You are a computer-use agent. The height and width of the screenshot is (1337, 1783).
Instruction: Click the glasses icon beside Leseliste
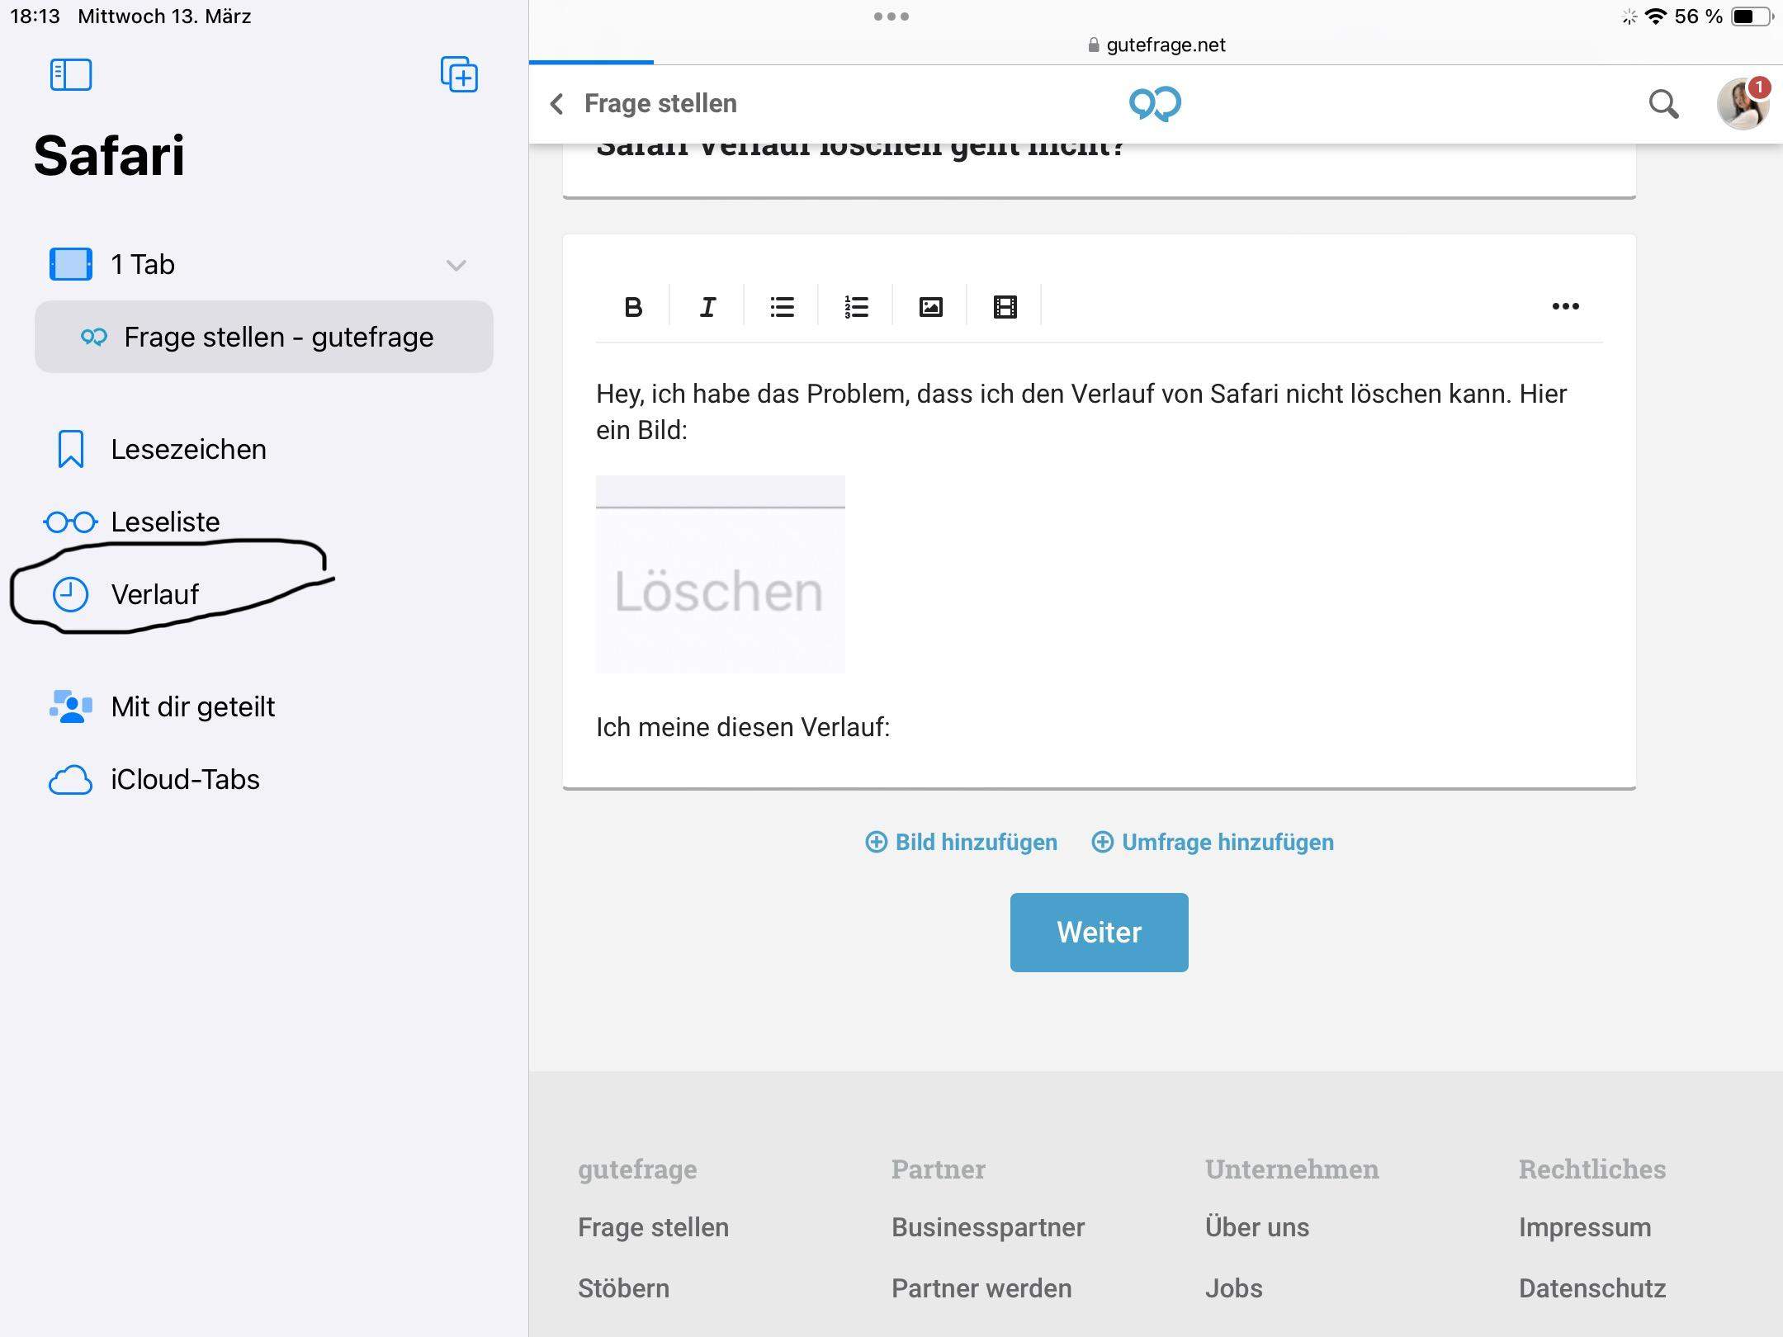(x=71, y=522)
